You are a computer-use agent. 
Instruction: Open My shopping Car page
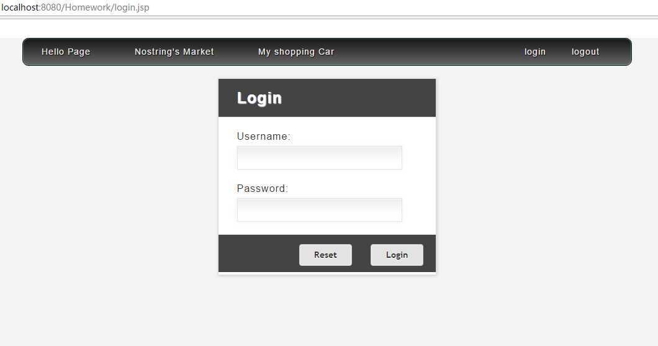click(296, 52)
